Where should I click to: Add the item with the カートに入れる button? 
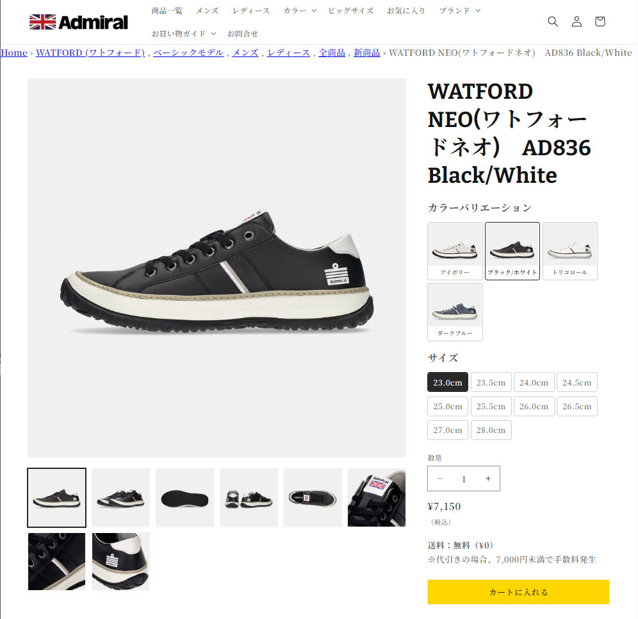[x=518, y=591]
